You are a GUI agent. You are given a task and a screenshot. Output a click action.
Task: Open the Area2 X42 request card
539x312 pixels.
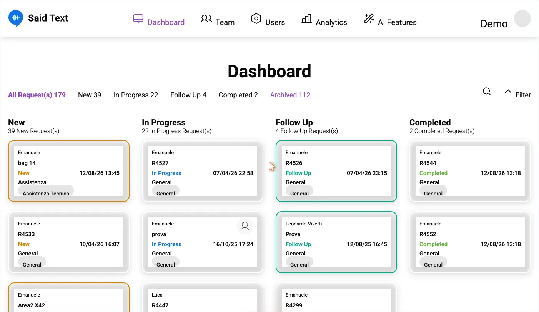pos(69,297)
